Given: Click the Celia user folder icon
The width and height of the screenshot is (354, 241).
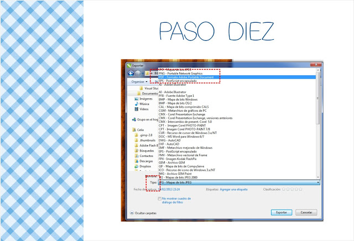Looking at the screenshot, I should coord(134,130).
